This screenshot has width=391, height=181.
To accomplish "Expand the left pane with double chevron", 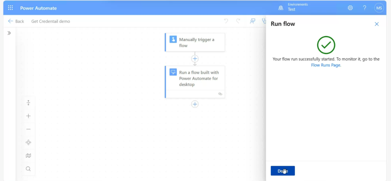I will pyautogui.click(x=9, y=33).
